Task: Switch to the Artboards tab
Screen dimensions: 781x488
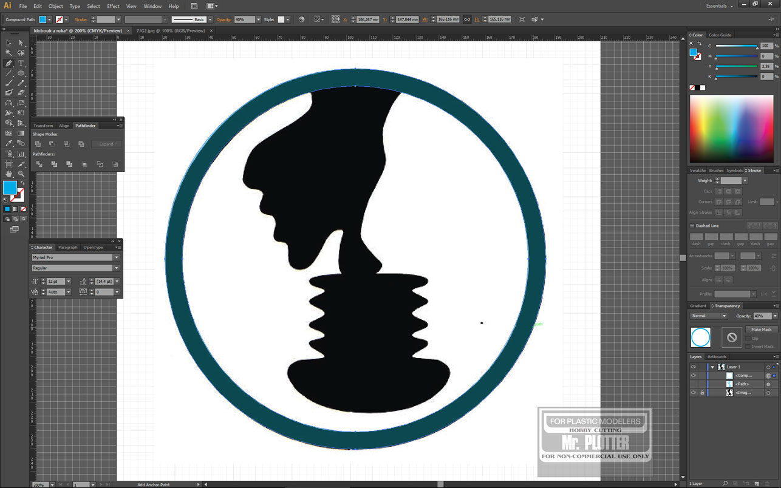Action: pos(717,357)
